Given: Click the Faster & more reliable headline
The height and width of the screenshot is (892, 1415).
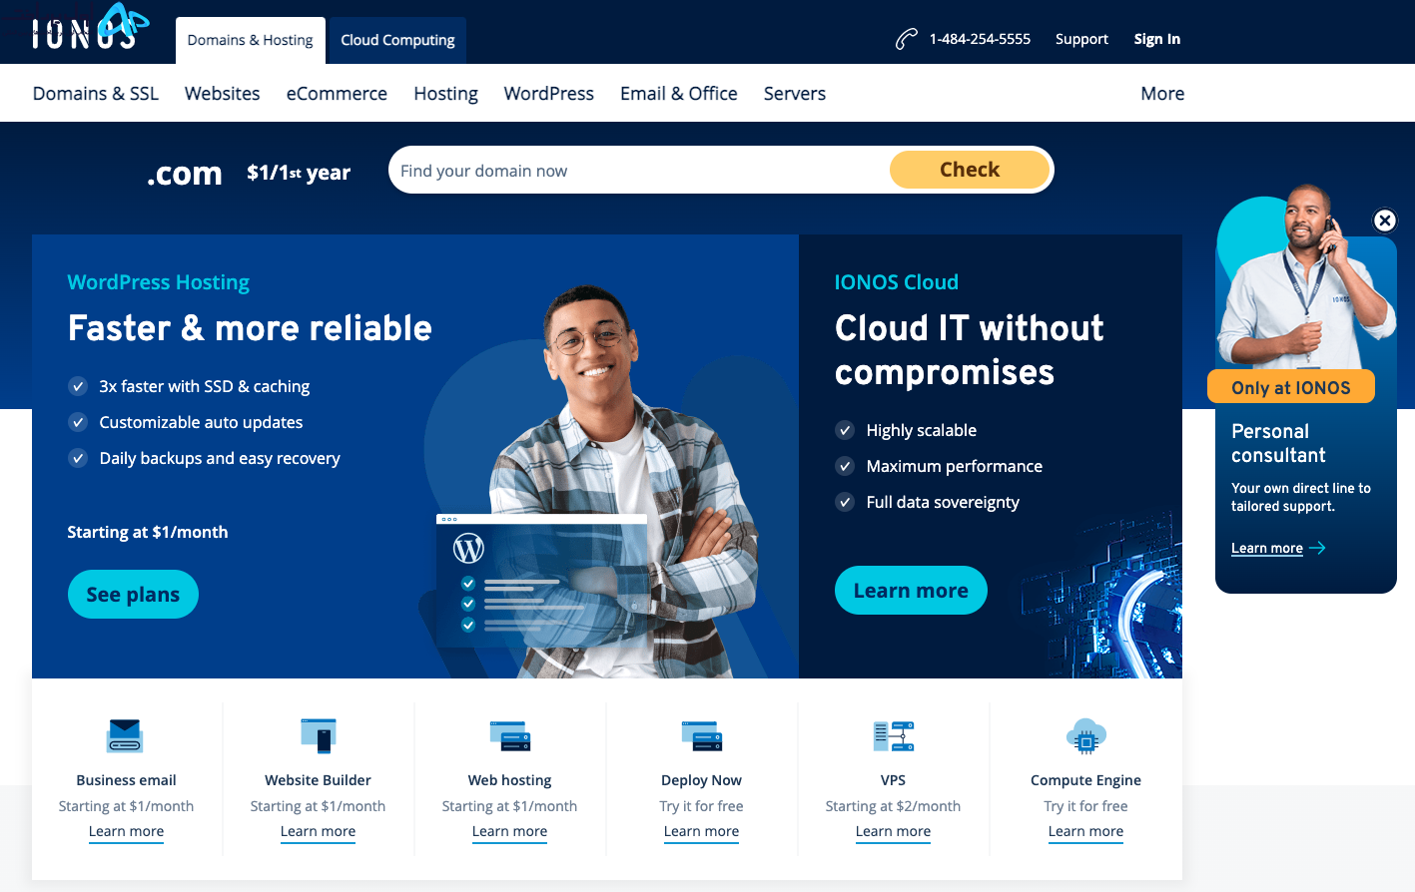Looking at the screenshot, I should [x=250, y=328].
